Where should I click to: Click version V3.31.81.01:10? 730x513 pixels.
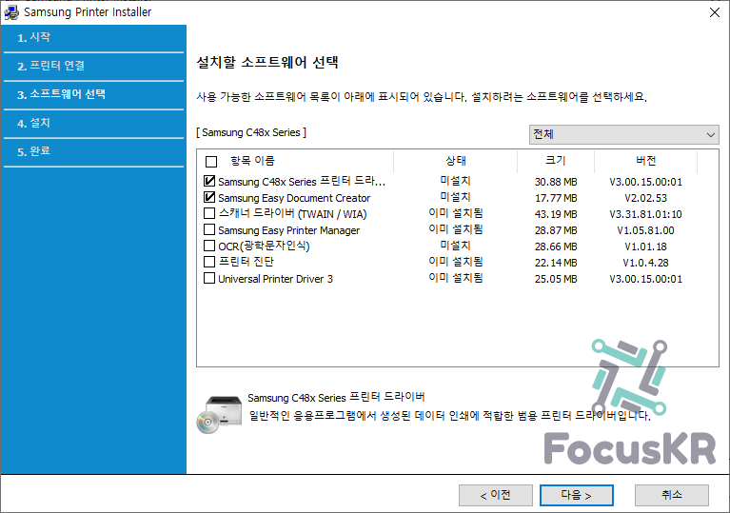point(645,214)
